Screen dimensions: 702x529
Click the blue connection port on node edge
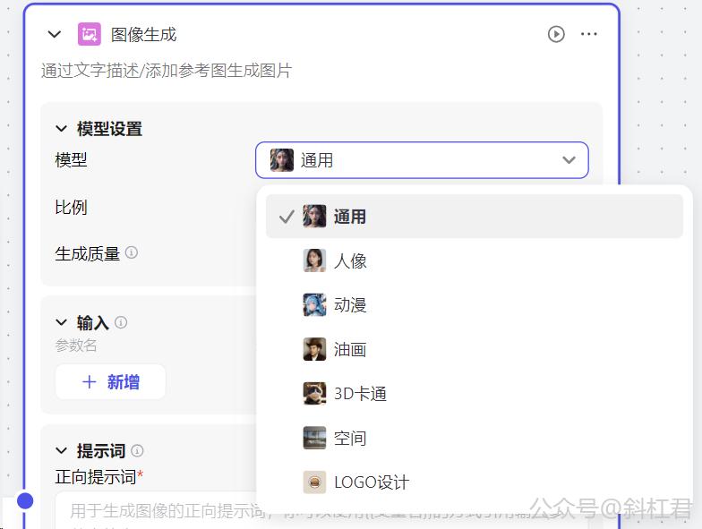coord(25,501)
